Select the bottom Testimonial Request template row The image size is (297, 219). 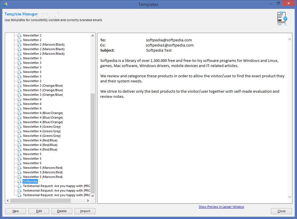tap(57, 195)
